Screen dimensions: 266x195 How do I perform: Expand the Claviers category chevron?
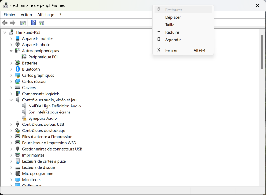click(11, 88)
